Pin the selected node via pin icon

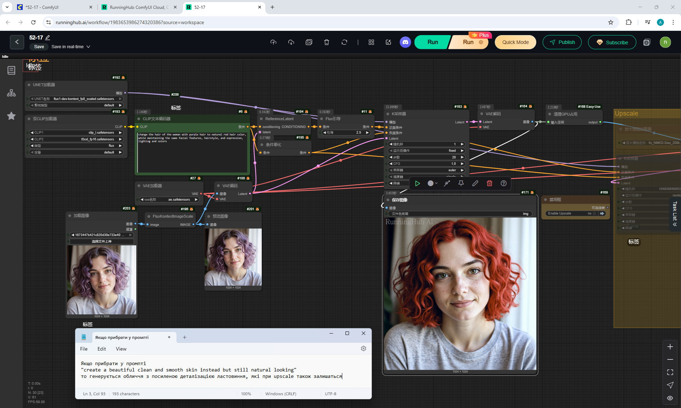pos(461,183)
